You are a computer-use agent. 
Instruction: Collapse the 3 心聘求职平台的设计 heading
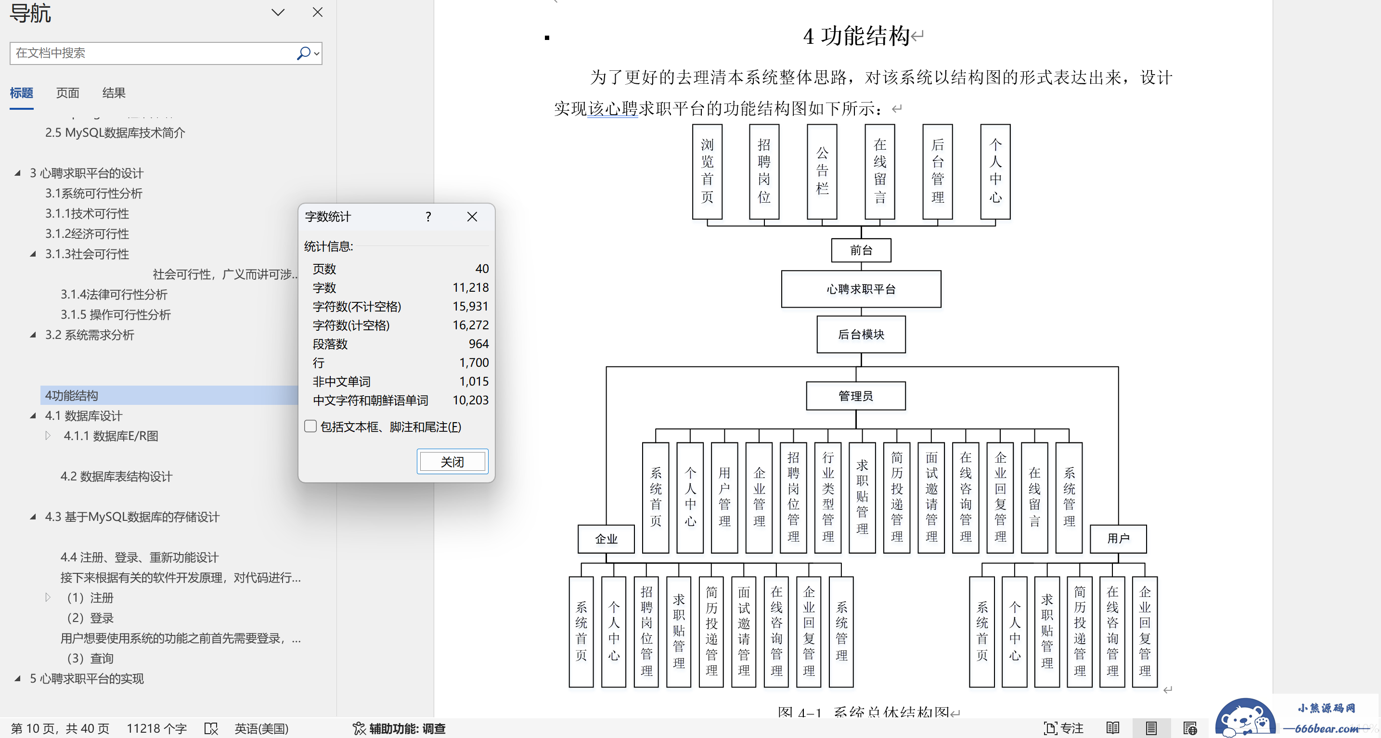click(x=18, y=173)
